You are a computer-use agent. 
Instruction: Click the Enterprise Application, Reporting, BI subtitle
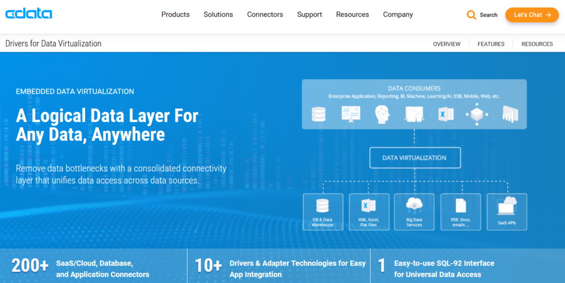click(414, 96)
